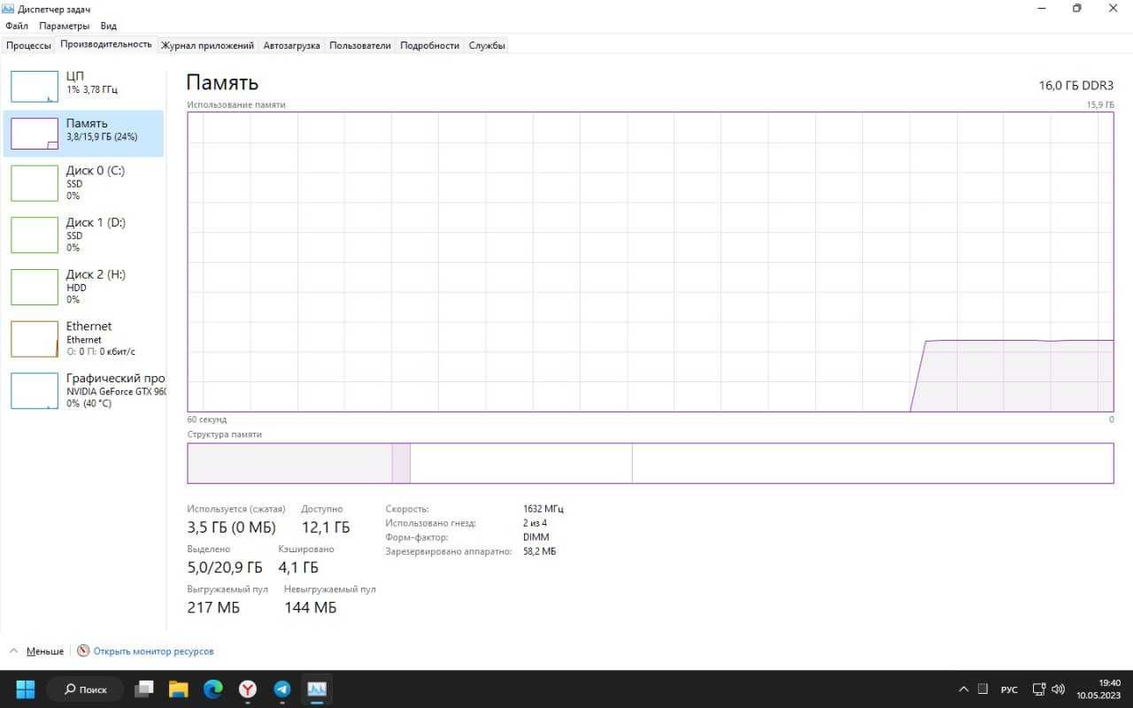This screenshot has height=708, width=1133.
Task: Select the ЦП performance graph thumbnail
Action: click(34, 87)
